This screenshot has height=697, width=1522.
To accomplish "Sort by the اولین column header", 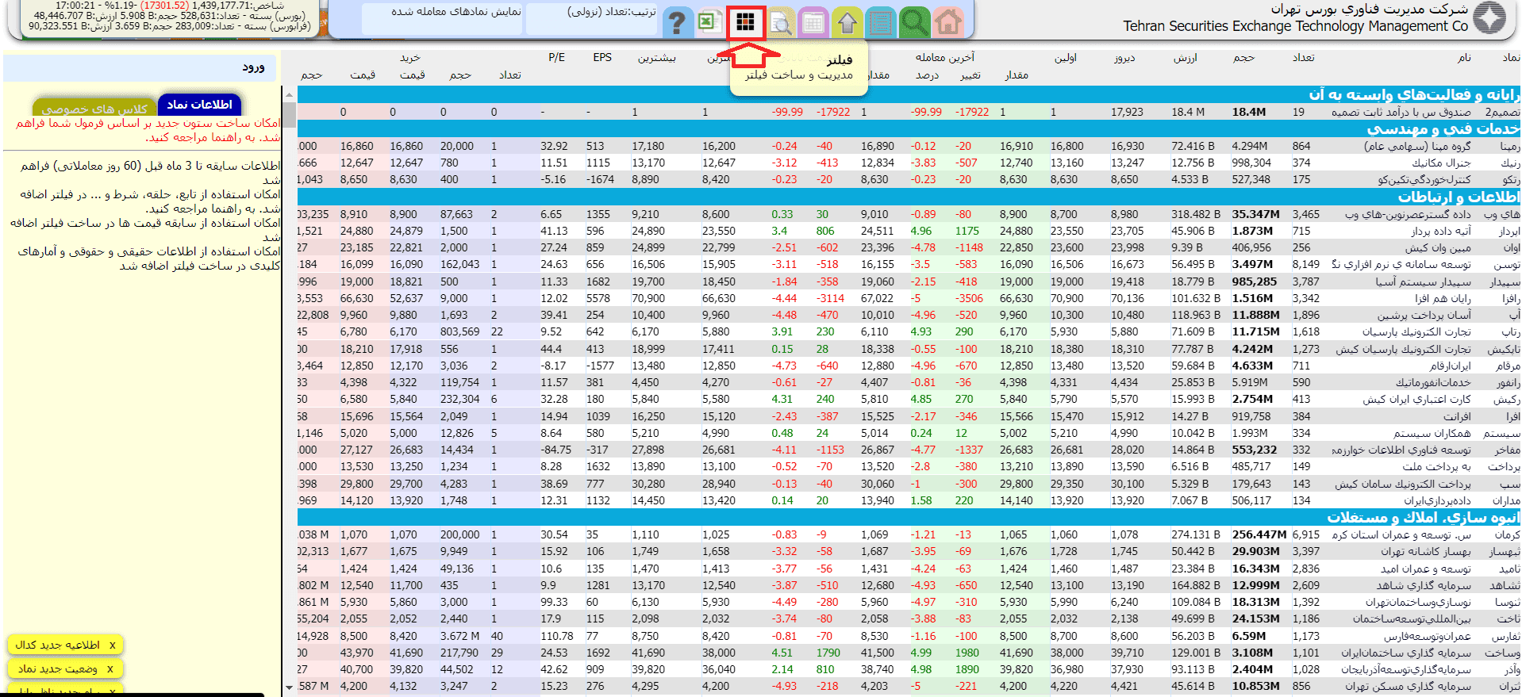I will pos(1065,58).
